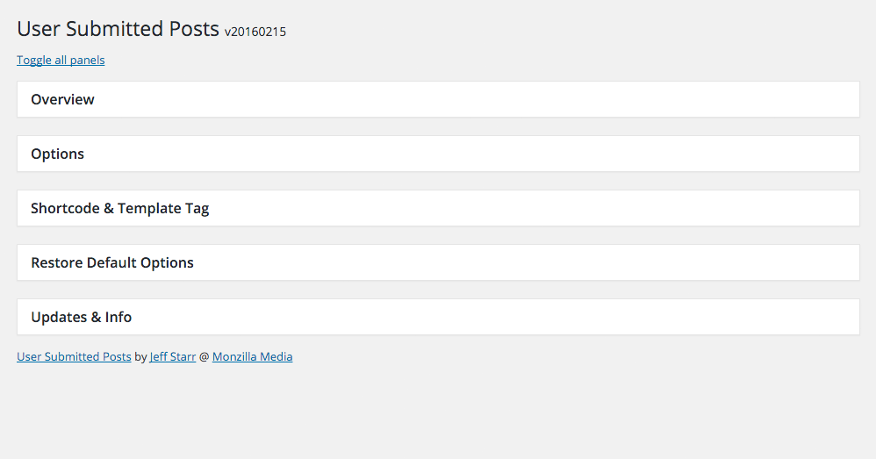Image resolution: width=876 pixels, height=459 pixels.
Task: Click the User Submitted Posts page title
Action: (118, 29)
